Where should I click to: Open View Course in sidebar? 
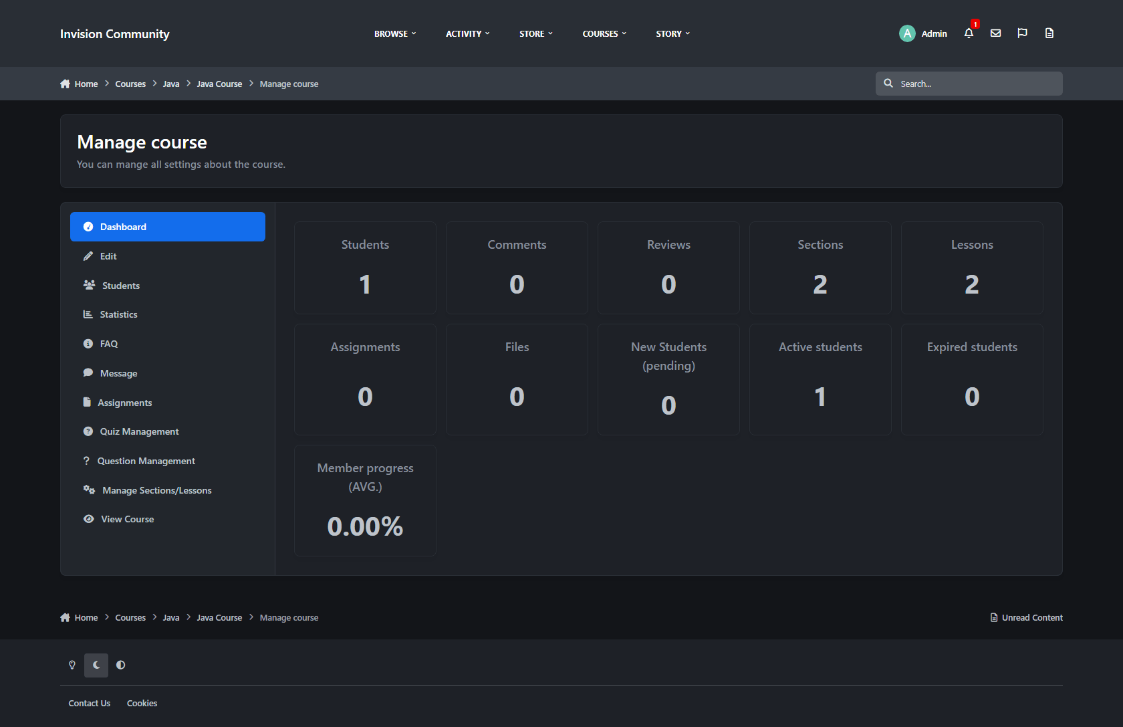168,519
